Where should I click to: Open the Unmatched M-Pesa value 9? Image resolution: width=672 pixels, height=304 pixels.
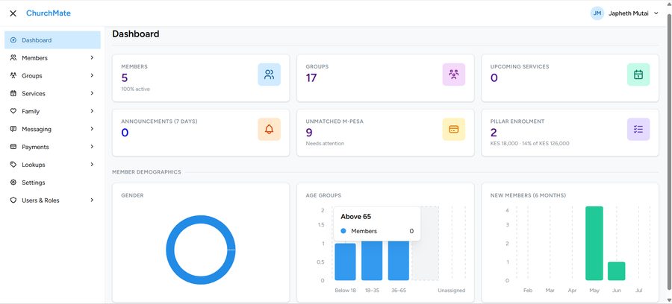pos(309,133)
